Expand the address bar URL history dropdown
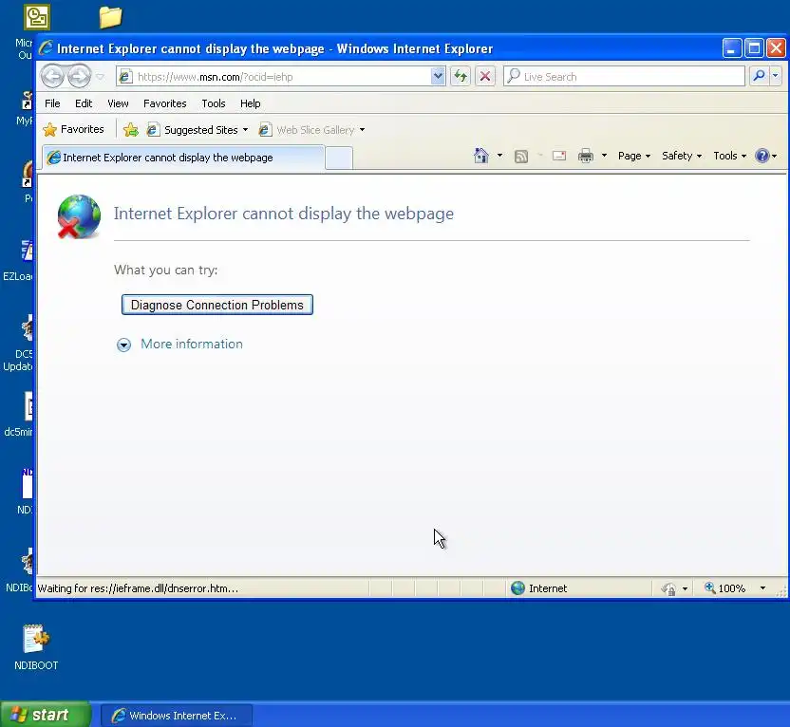The width and height of the screenshot is (790, 727). pyautogui.click(x=438, y=77)
